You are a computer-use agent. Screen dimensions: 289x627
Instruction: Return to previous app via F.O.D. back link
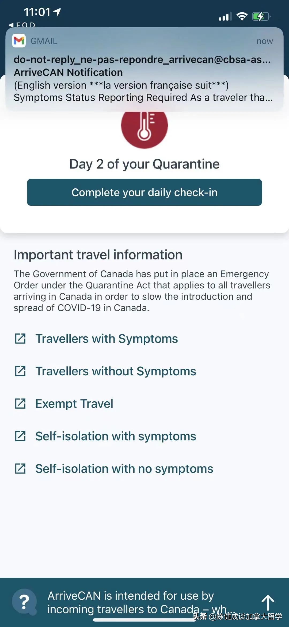23,25
